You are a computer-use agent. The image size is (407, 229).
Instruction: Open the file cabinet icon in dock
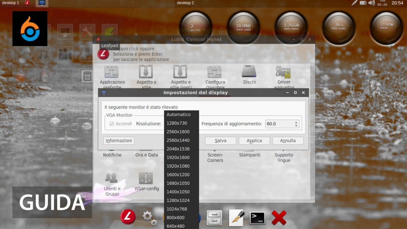coord(214,218)
